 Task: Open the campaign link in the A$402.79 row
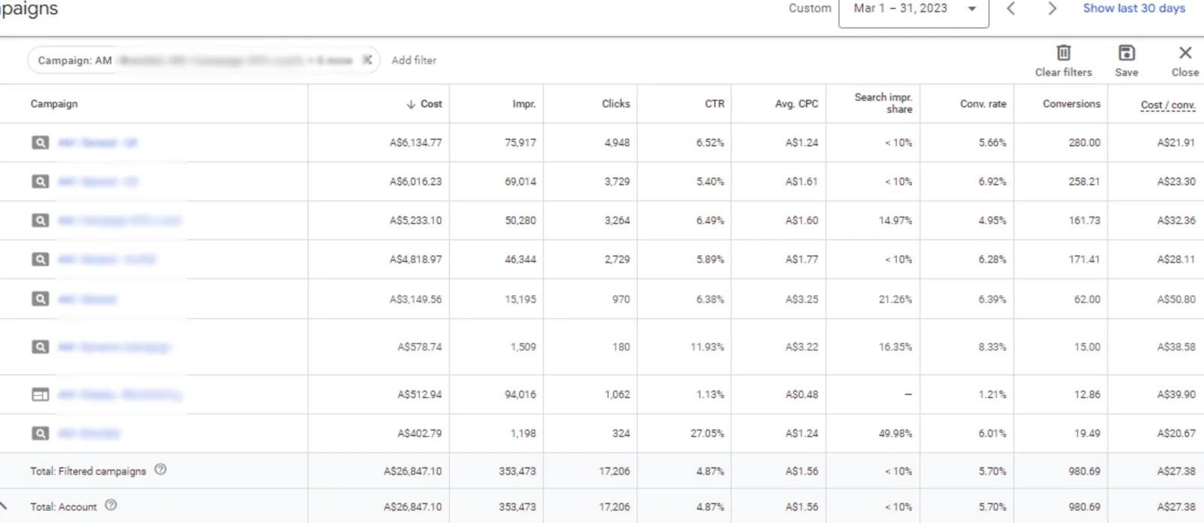tap(89, 433)
